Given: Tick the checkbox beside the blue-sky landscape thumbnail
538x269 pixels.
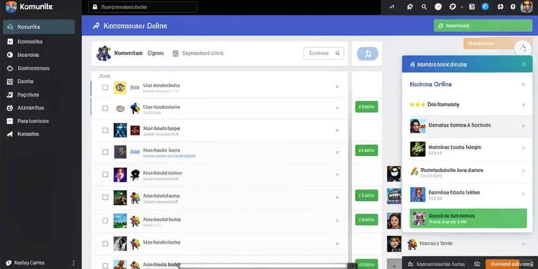Looking at the screenshot, I should [105, 221].
